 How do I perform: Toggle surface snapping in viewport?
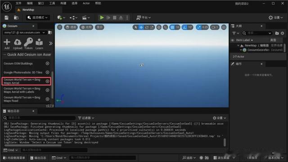click(166, 27)
